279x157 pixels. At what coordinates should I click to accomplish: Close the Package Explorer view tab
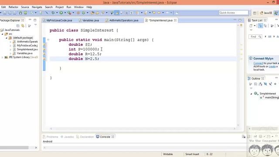[x=23, y=20]
